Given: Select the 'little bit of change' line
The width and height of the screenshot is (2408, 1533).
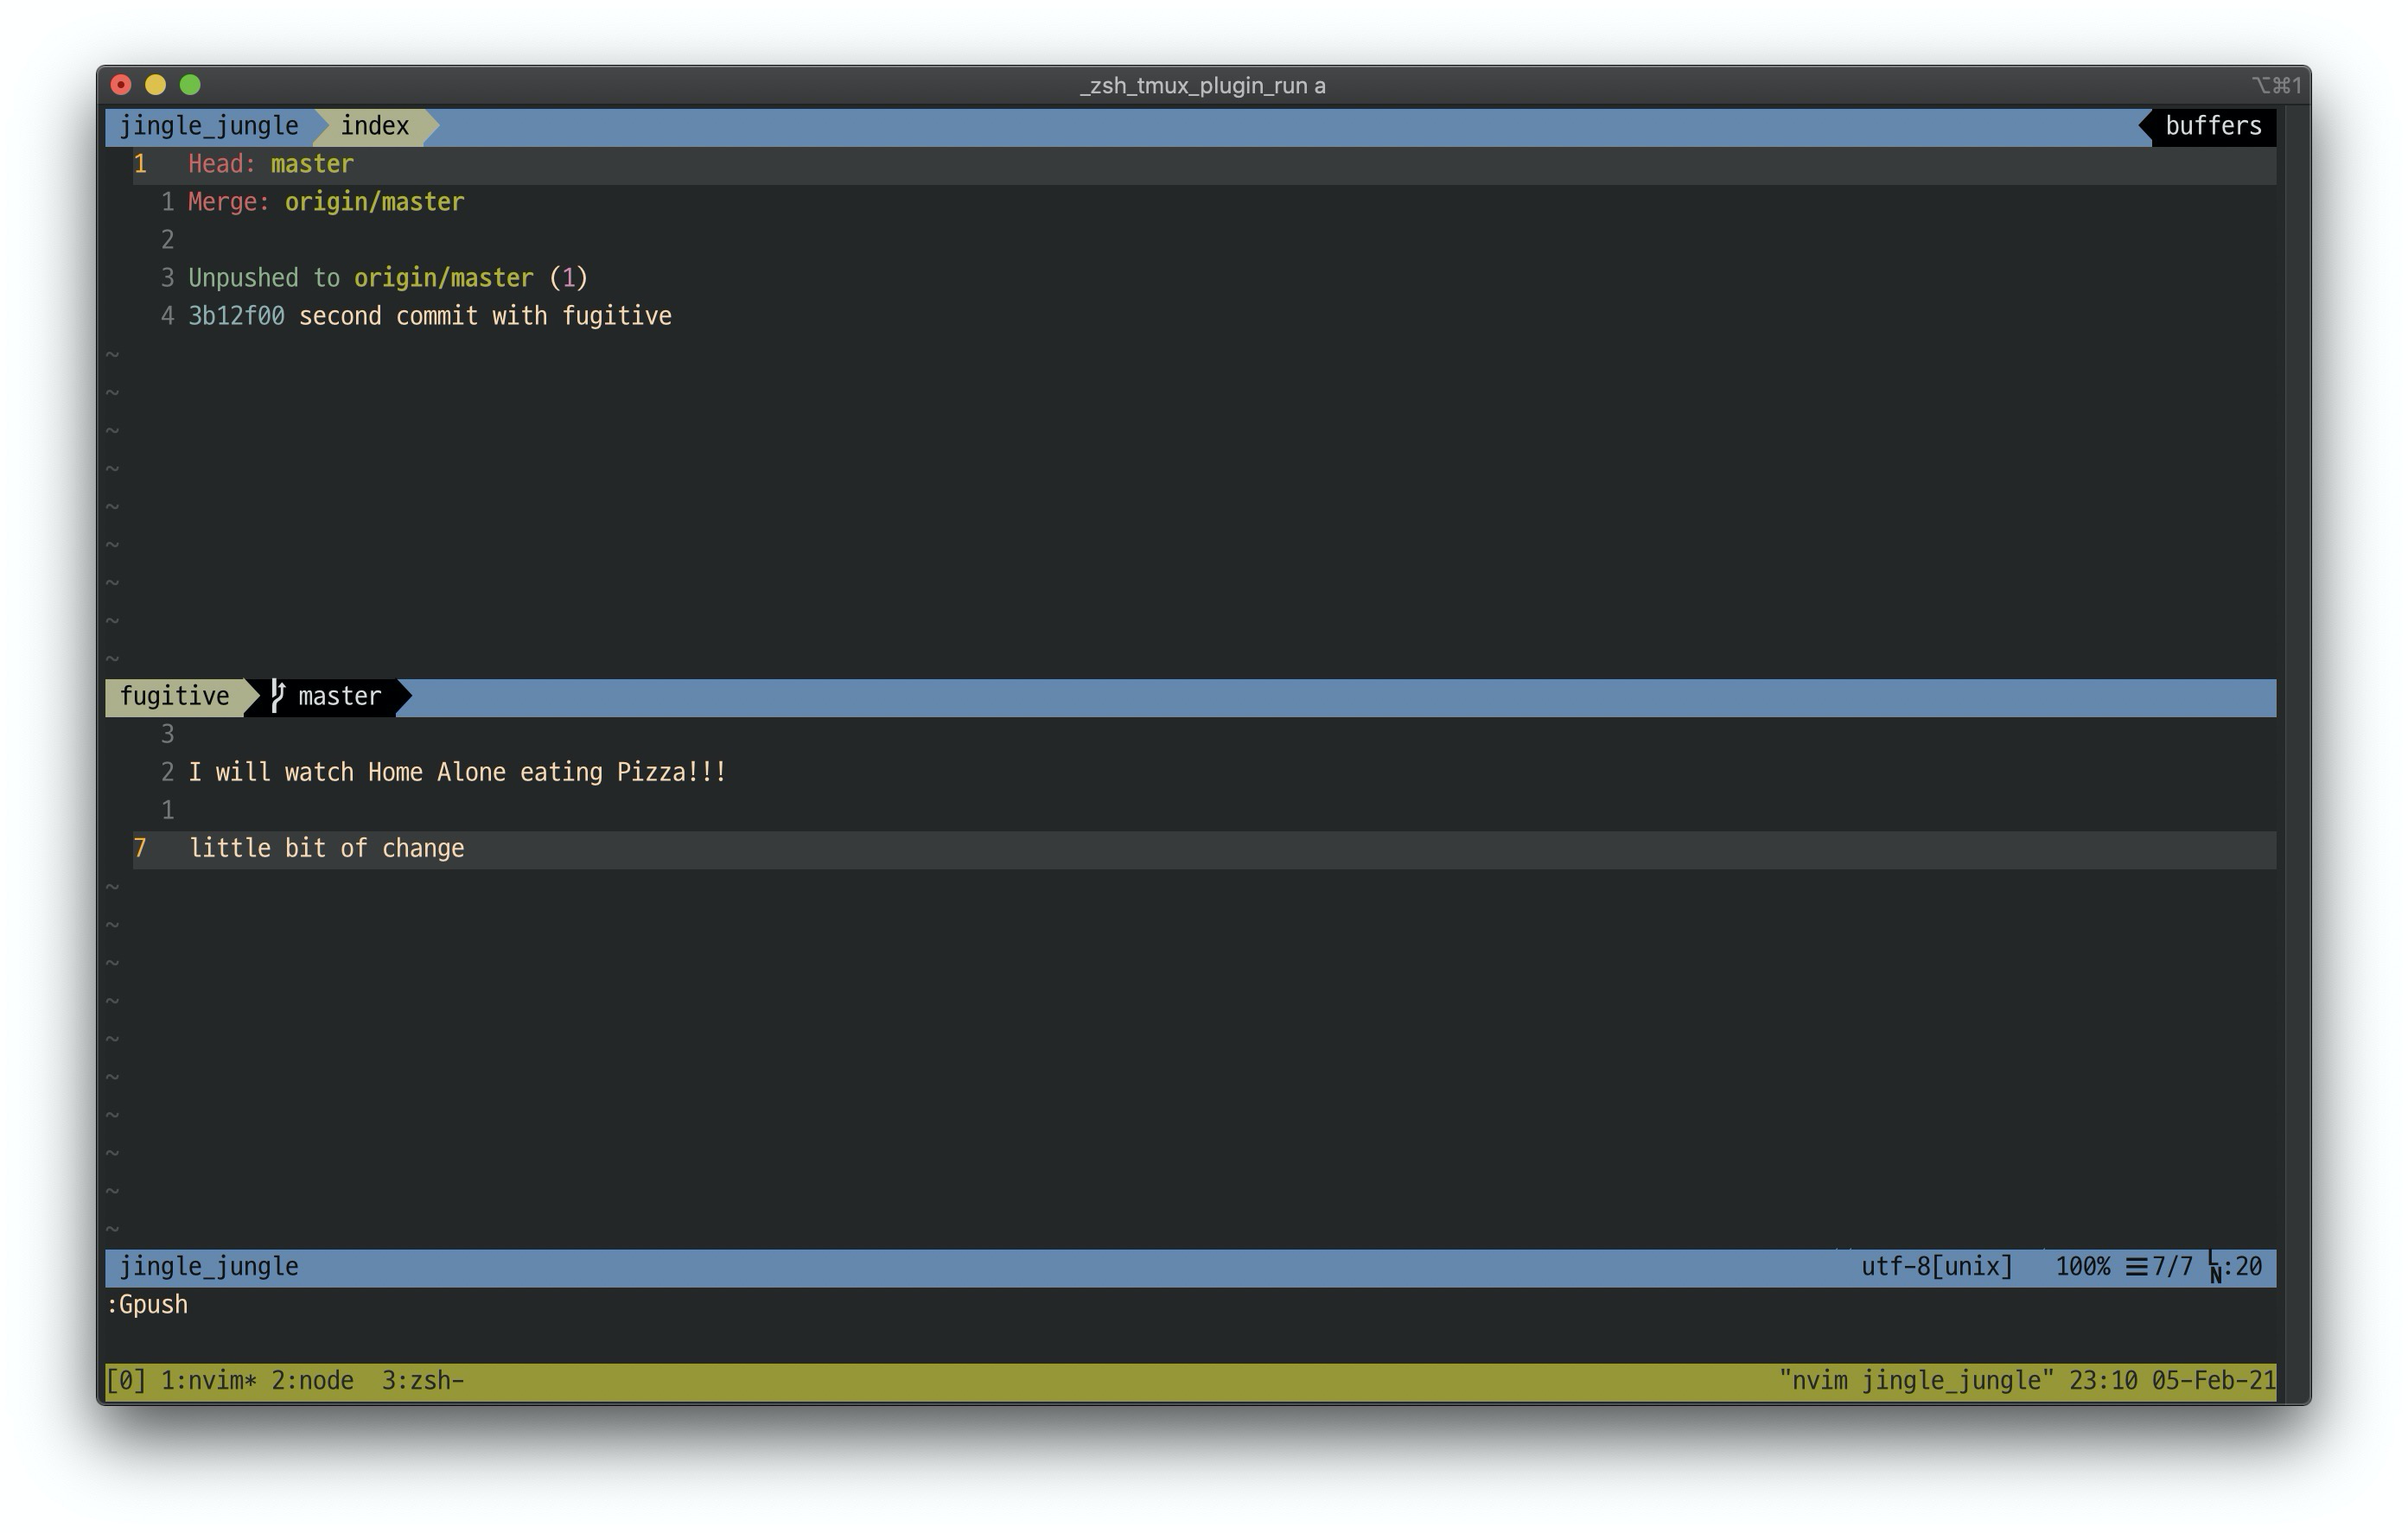Looking at the screenshot, I should tap(327, 849).
